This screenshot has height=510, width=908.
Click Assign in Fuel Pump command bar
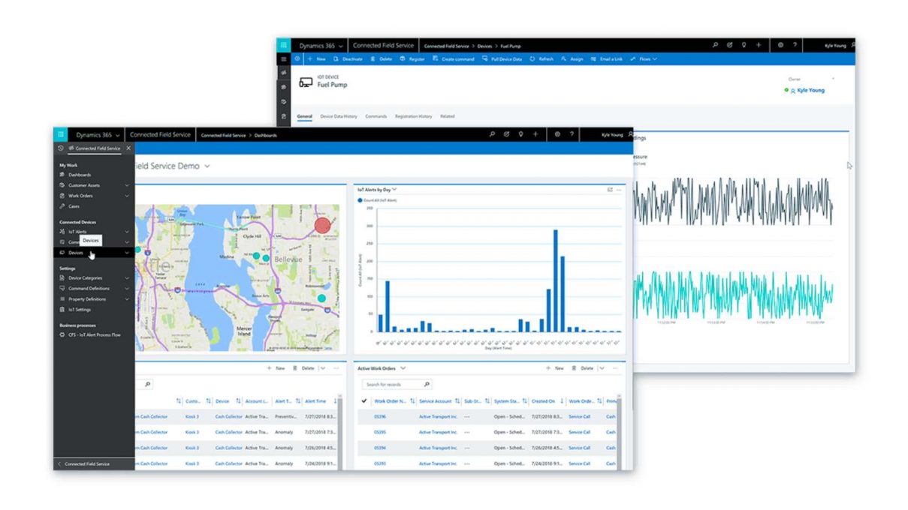click(x=572, y=58)
